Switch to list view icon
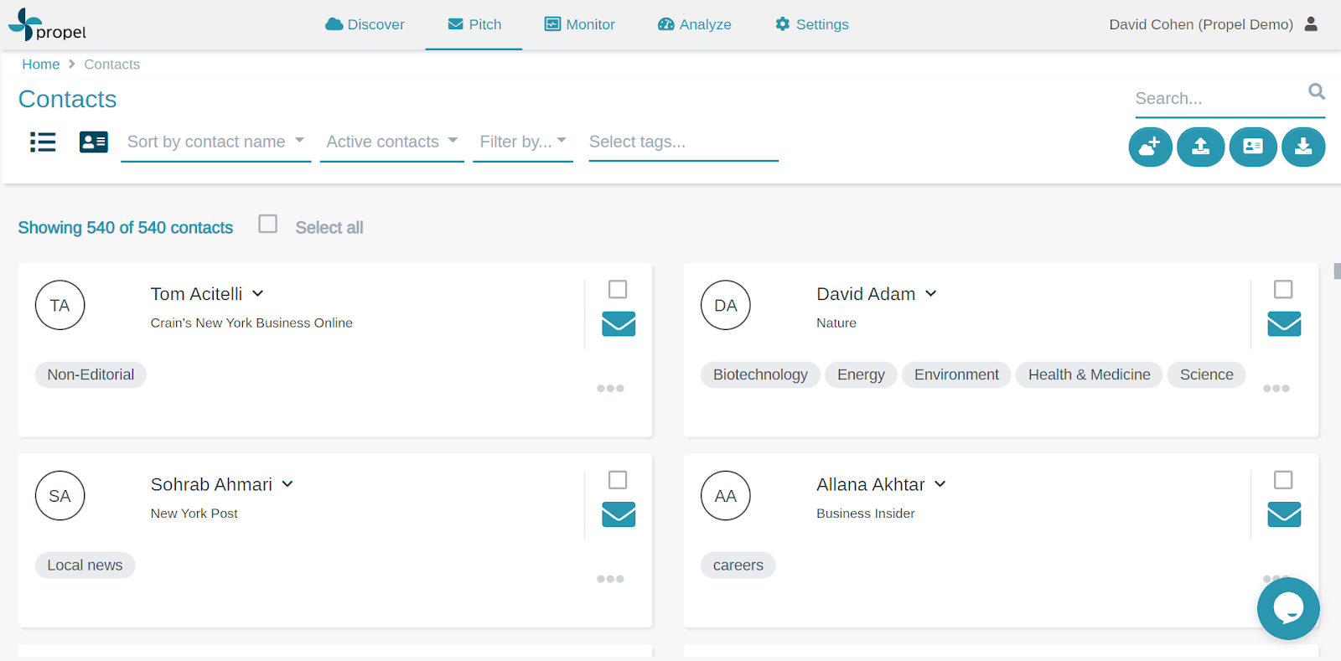Image resolution: width=1341 pixels, height=661 pixels. 43,142
